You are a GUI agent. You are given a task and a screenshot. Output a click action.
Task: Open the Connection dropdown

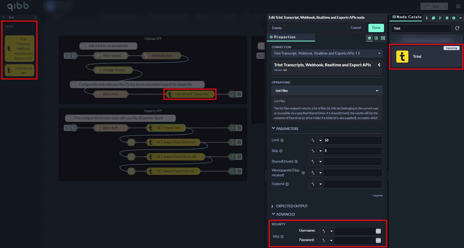coord(327,54)
